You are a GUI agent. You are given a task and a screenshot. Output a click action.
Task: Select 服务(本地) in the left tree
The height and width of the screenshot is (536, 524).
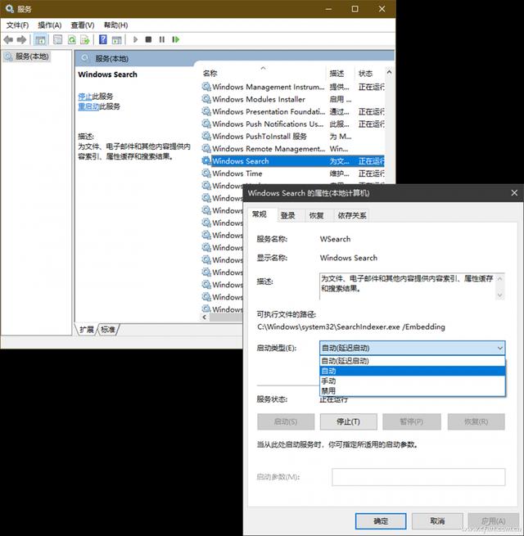coord(32,56)
